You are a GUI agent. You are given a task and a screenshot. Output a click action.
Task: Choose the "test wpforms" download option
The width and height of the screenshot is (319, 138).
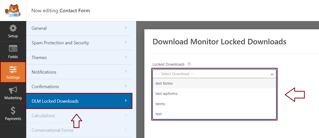(x=214, y=93)
